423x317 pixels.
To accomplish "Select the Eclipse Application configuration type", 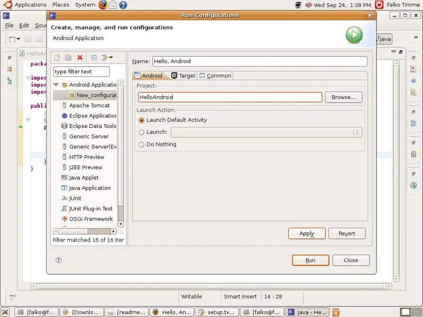I will point(89,116).
